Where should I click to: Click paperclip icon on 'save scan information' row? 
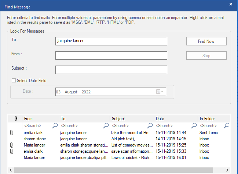pos(12,151)
